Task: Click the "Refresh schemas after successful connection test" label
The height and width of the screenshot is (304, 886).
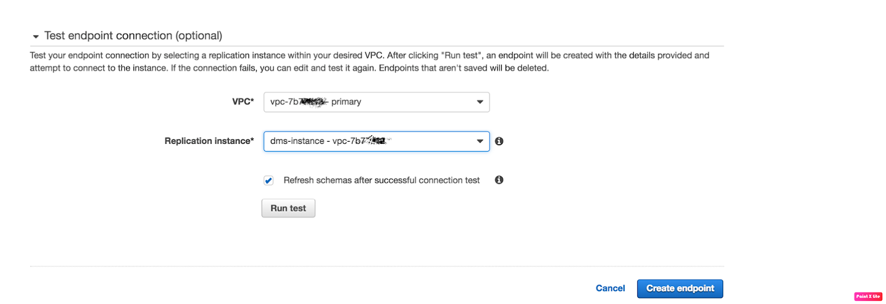Action: (x=382, y=181)
